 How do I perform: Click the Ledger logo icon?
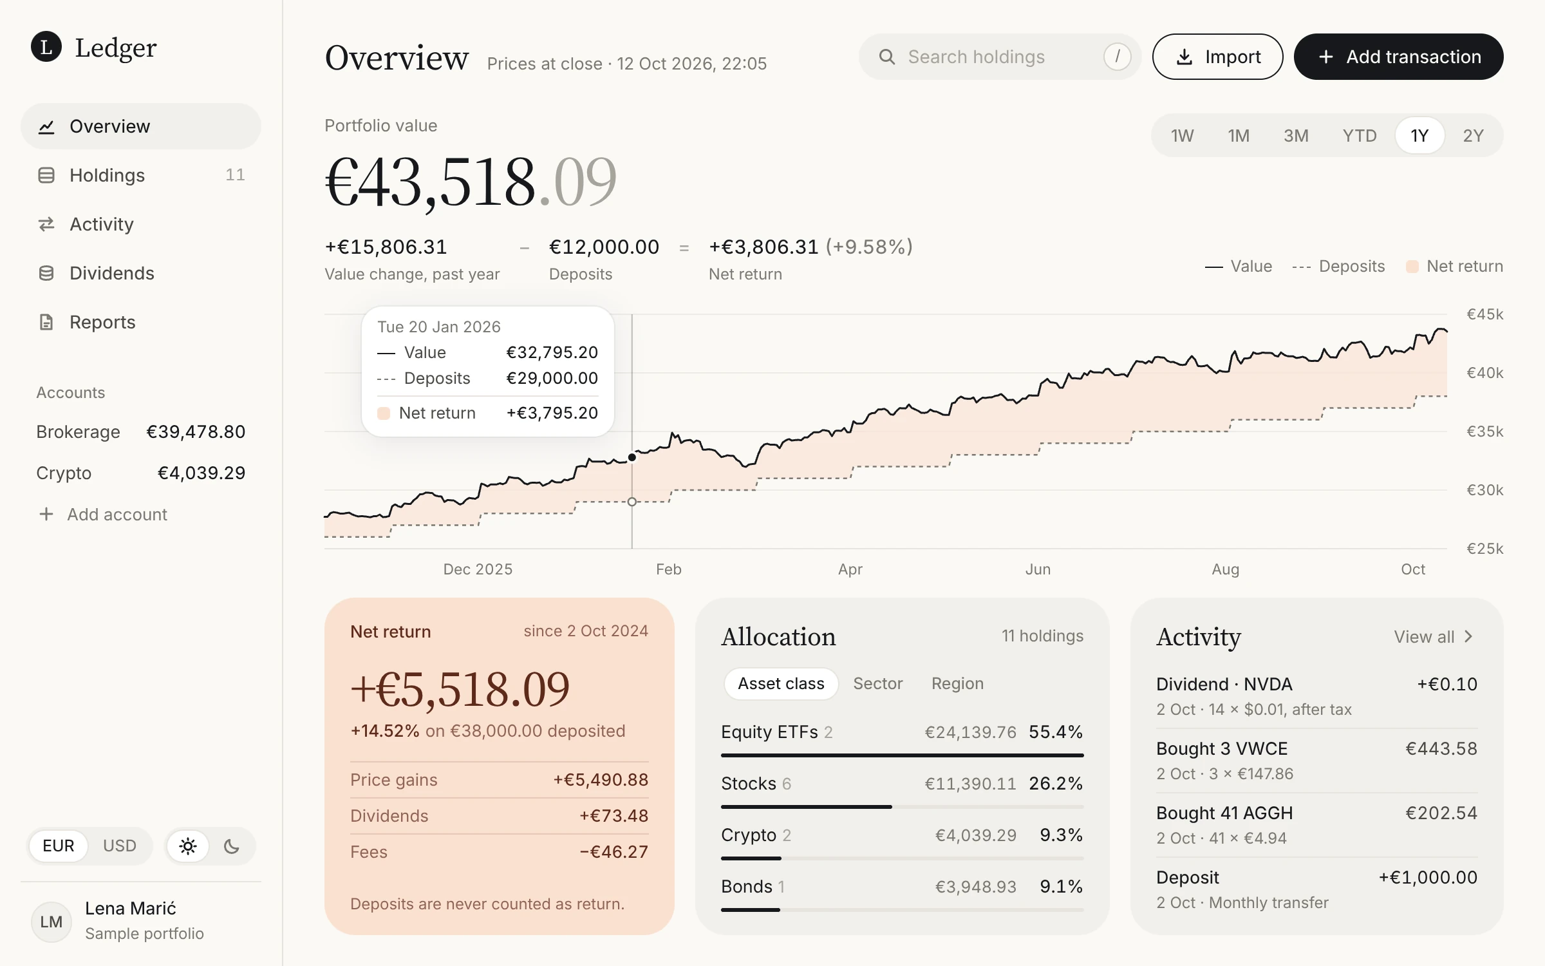(46, 47)
